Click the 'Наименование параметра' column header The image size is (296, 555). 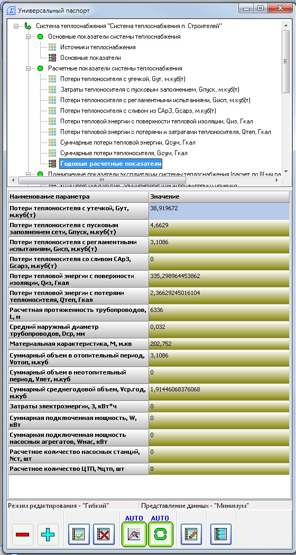point(78,196)
